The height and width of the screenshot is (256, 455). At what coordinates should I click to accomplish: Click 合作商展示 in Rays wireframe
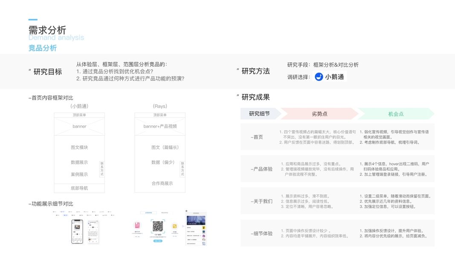click(162, 183)
